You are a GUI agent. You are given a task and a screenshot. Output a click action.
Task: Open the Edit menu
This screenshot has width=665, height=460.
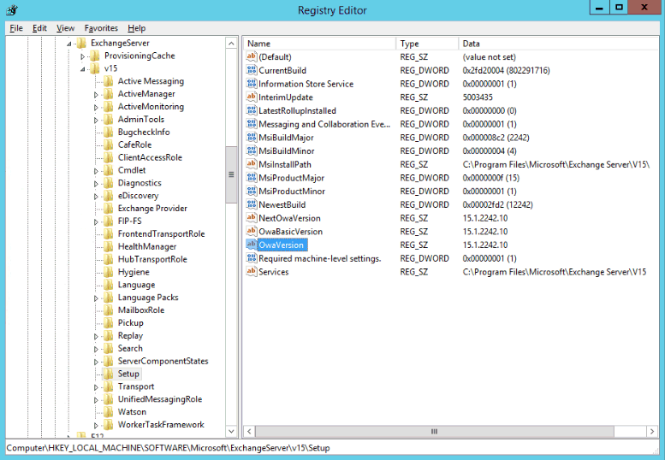point(39,28)
